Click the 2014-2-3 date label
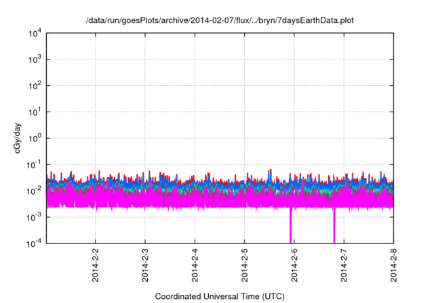This screenshot has height=303, width=434. pos(145,265)
